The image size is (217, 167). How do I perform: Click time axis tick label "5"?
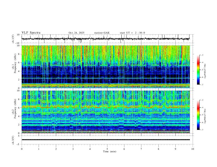(107, 149)
